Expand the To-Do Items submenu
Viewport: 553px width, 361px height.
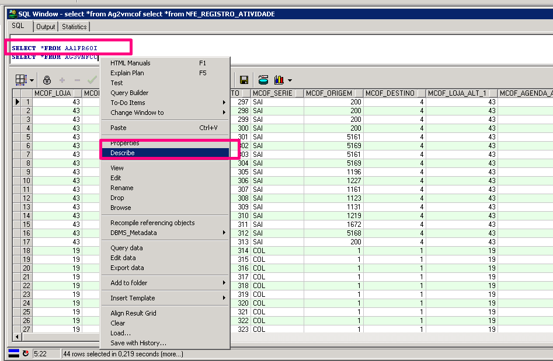pos(165,103)
